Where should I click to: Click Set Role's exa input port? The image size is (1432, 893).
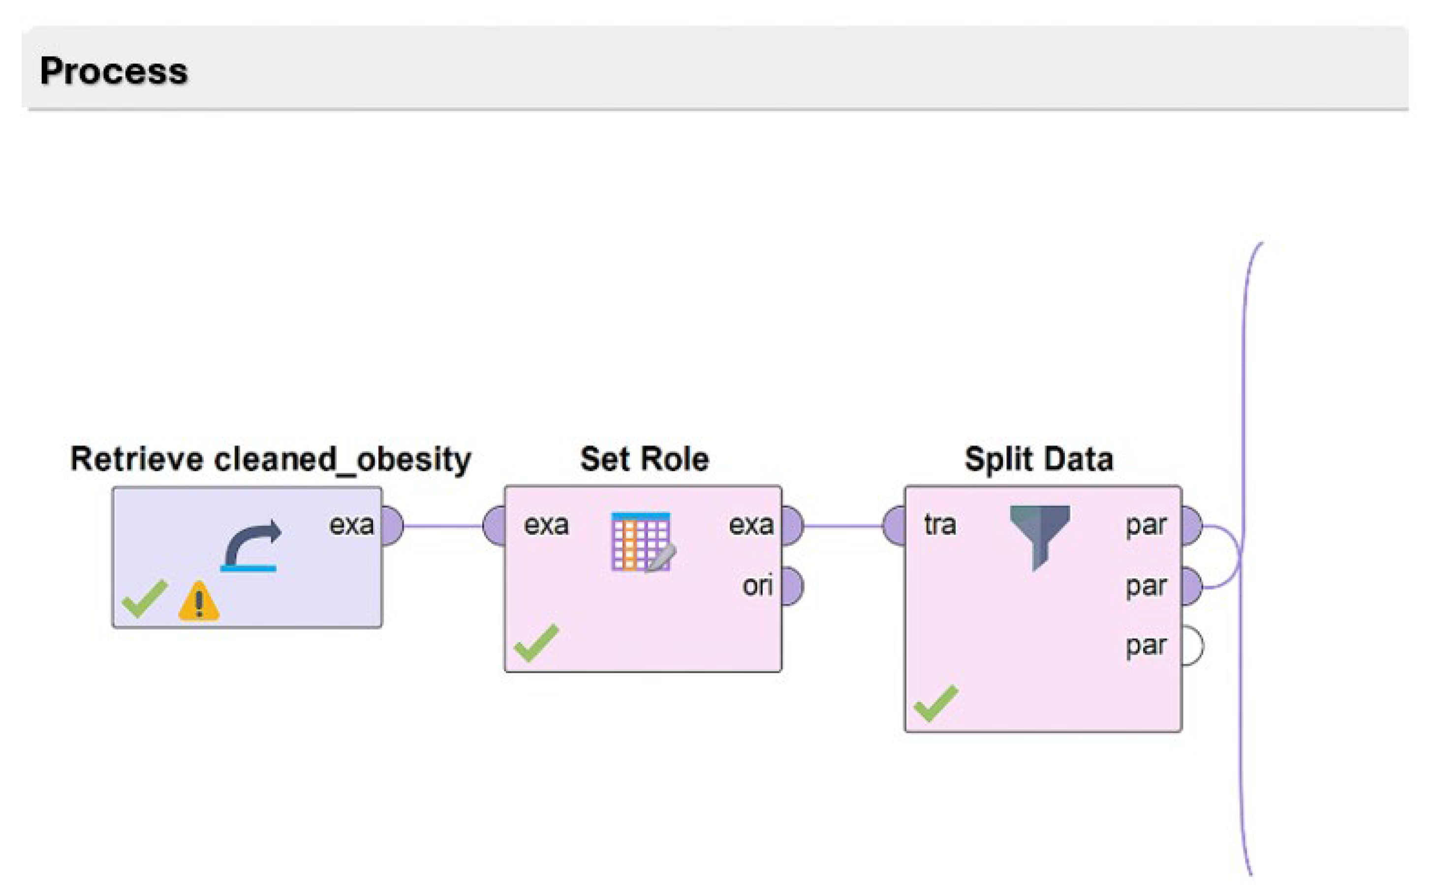(494, 525)
